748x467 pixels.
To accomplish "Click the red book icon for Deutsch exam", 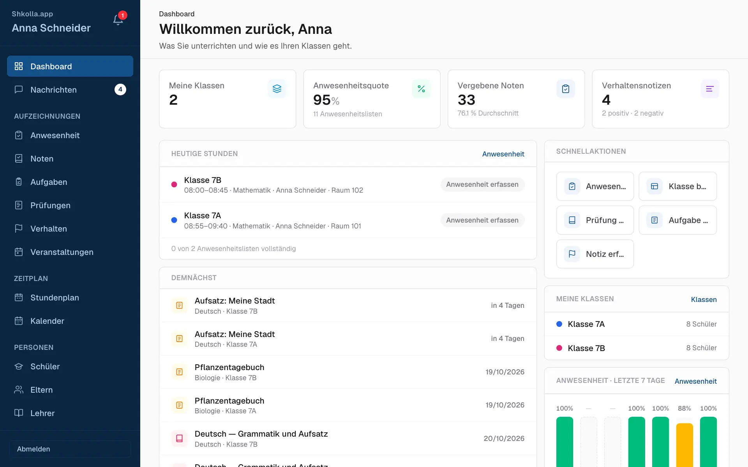I will click(x=179, y=439).
